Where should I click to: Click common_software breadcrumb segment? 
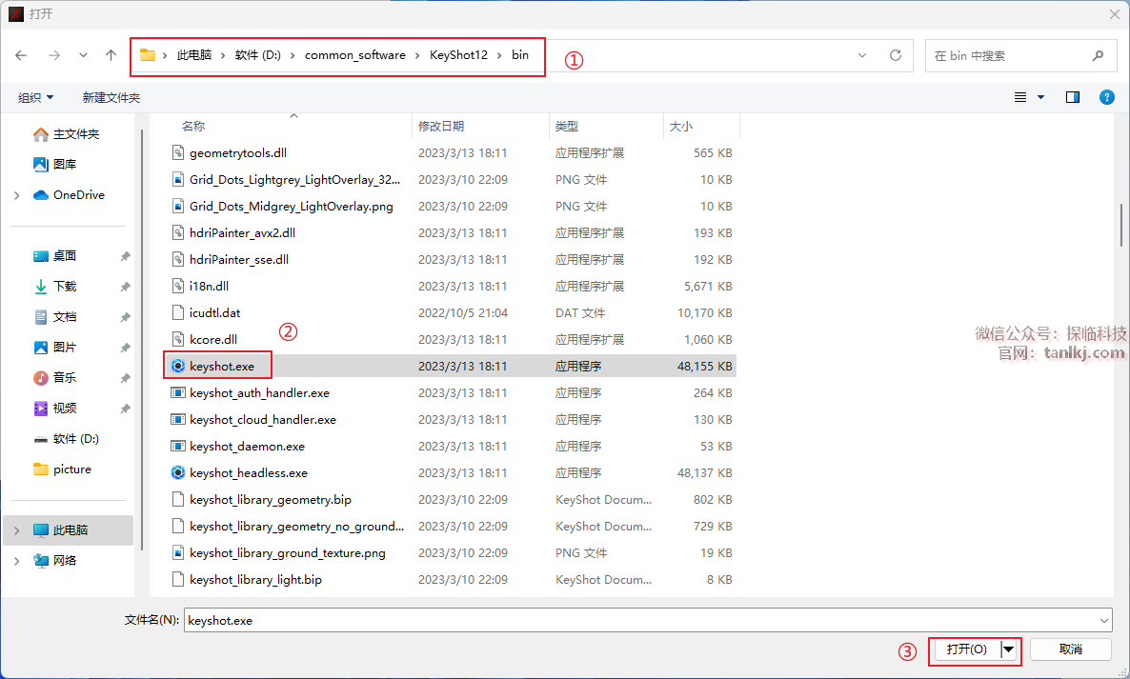click(x=355, y=54)
